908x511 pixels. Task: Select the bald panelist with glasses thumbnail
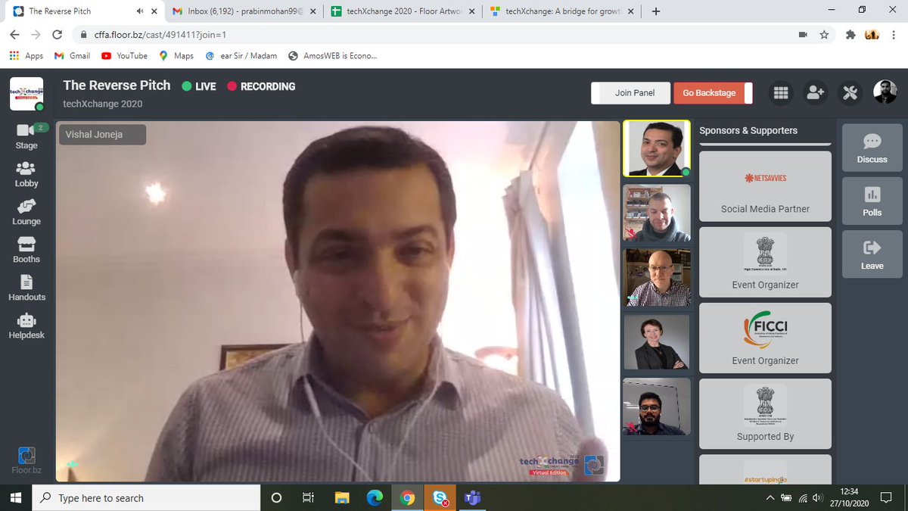click(656, 277)
